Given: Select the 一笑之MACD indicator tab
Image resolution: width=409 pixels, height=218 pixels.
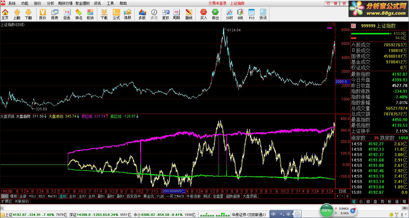Looking at the screenshot, I should tap(175, 196).
